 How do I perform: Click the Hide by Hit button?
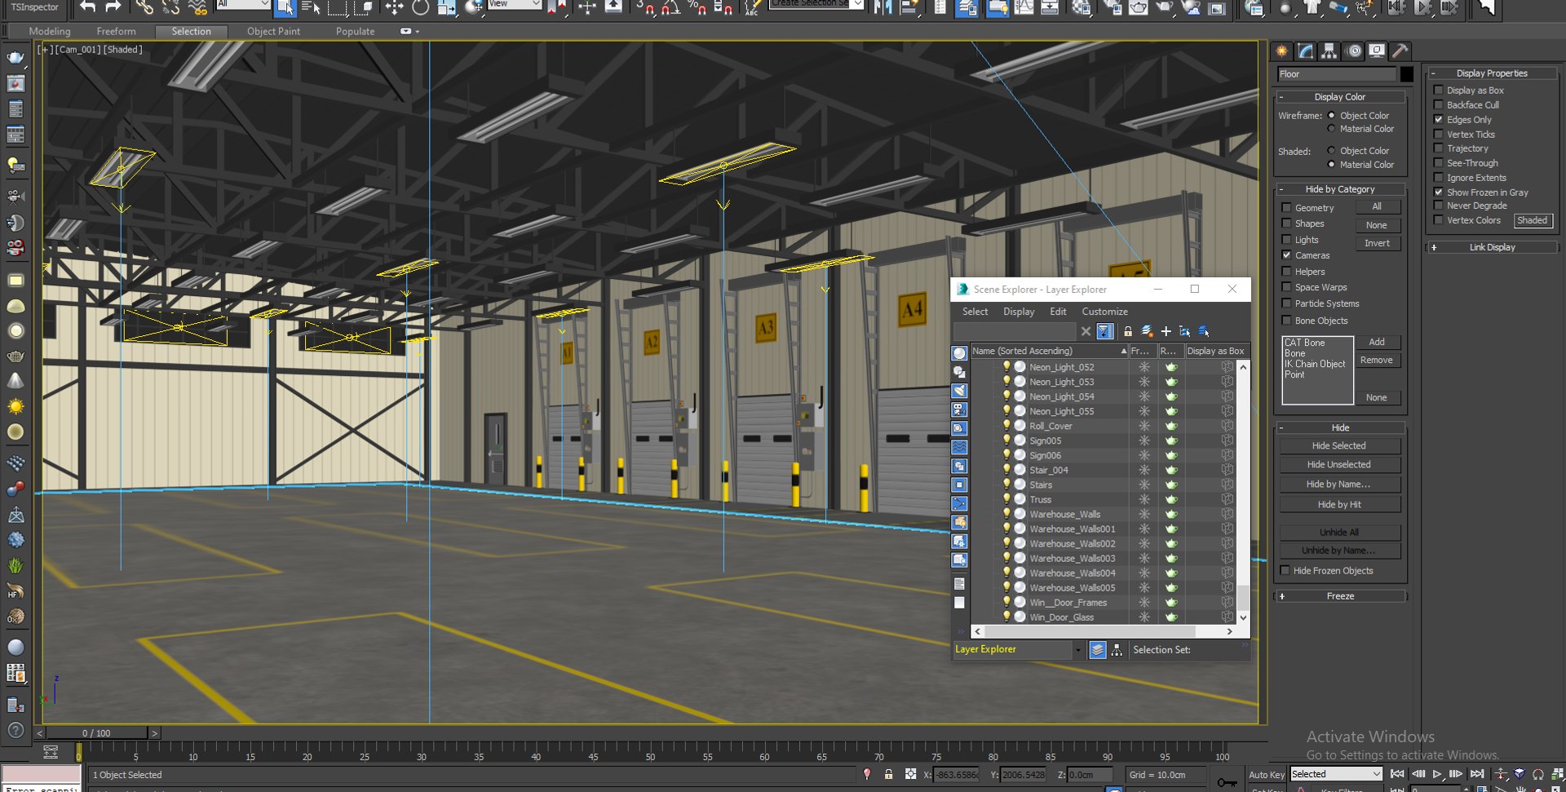[x=1339, y=505]
